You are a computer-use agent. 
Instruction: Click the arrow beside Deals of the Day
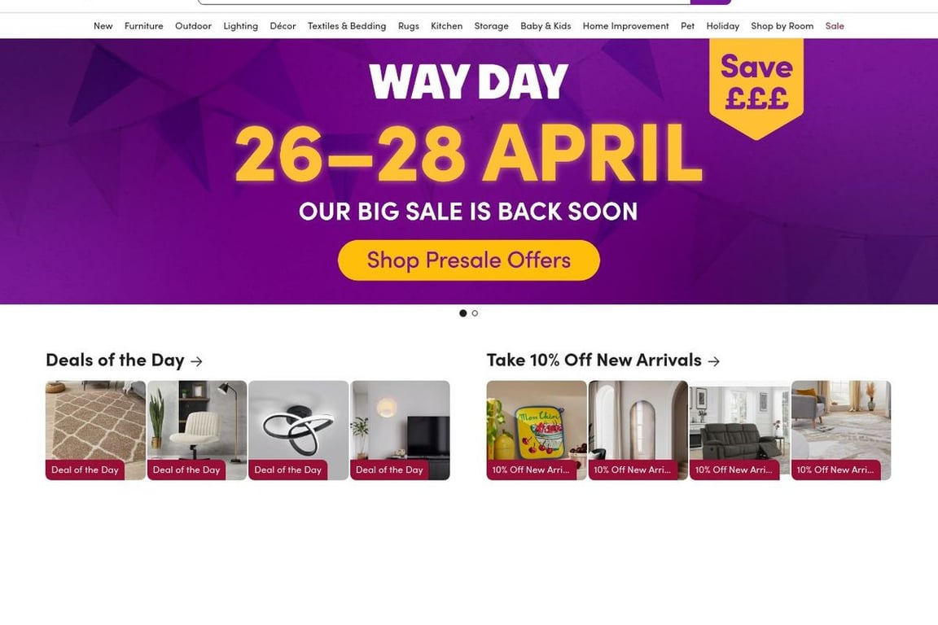(x=196, y=361)
